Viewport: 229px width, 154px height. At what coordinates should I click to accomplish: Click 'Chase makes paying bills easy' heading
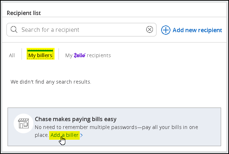tap(75, 119)
